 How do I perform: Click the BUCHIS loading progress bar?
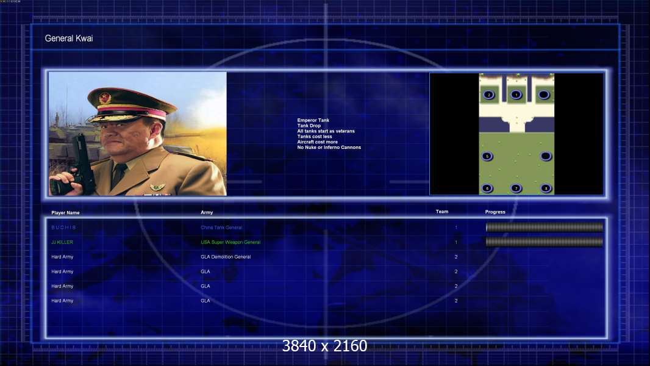[x=545, y=227]
